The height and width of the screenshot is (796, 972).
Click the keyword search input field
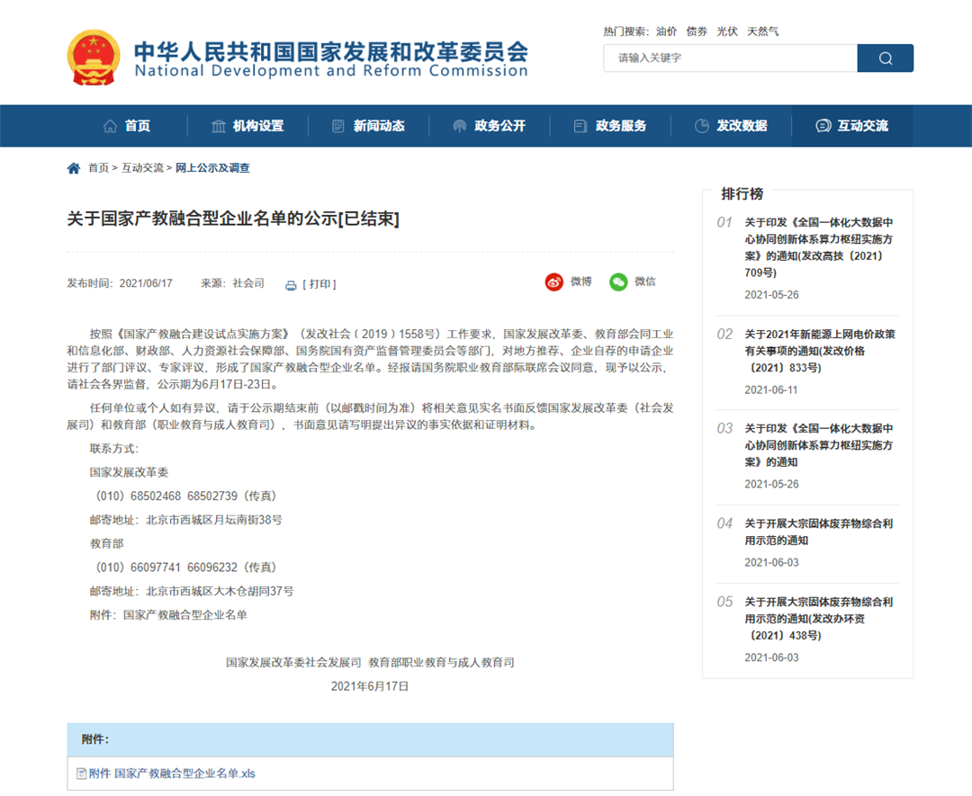[x=729, y=58]
